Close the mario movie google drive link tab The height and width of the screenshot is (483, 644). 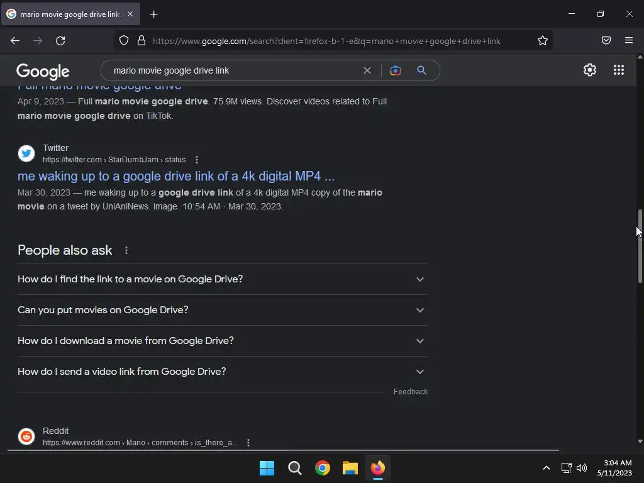click(x=130, y=14)
